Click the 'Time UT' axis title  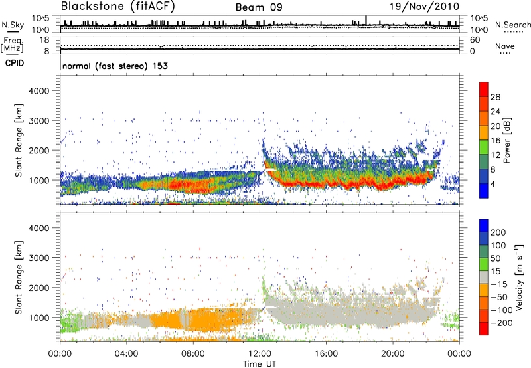pyautogui.click(x=260, y=364)
